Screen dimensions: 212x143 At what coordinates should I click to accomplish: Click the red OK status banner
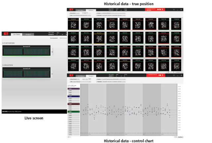pos(155,75)
